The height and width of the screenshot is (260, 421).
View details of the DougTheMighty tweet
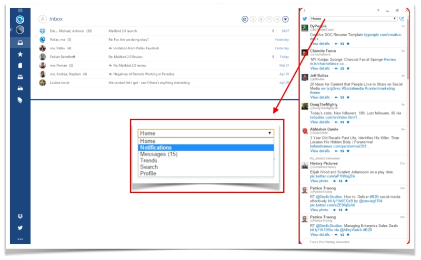[320, 122]
